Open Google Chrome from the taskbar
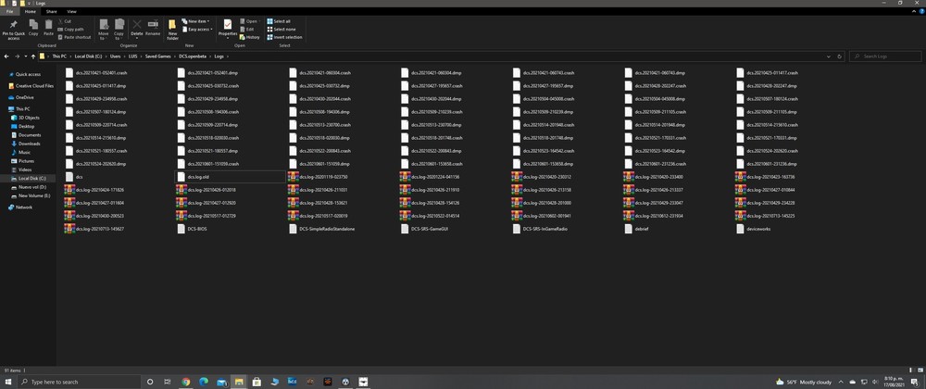 185,382
